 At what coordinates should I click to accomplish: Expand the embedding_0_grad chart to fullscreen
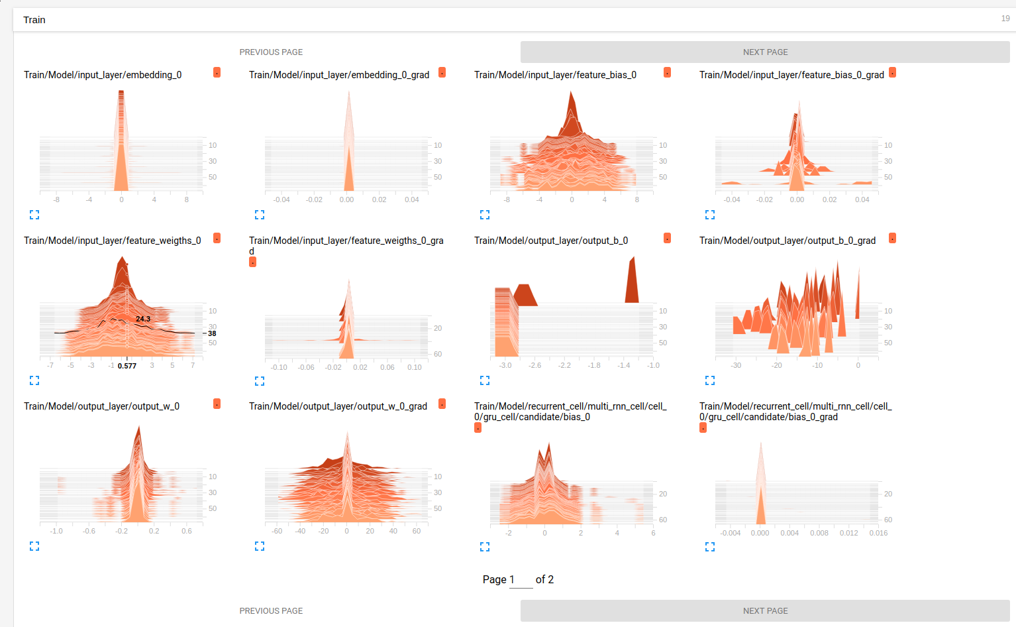point(260,214)
